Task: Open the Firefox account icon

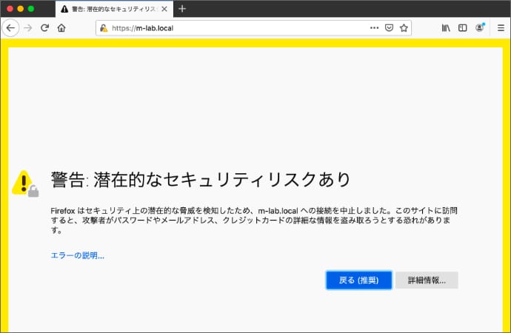Action: pyautogui.click(x=480, y=27)
